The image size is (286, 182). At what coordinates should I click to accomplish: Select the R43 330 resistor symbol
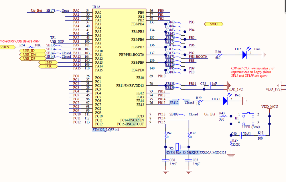222,116
